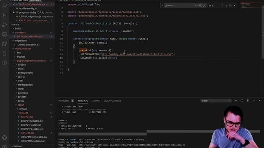
Task: Open the Search view in activity bar
Action: [x=5, y=5]
